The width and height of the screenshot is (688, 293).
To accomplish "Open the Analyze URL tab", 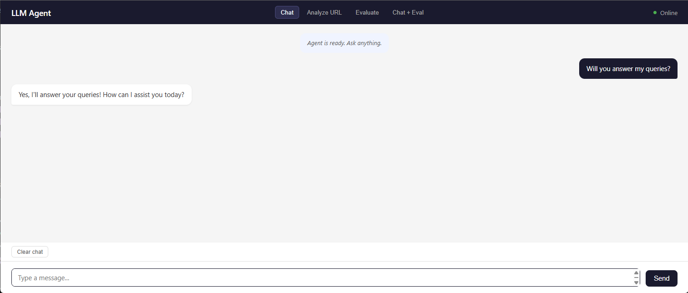I will (324, 12).
